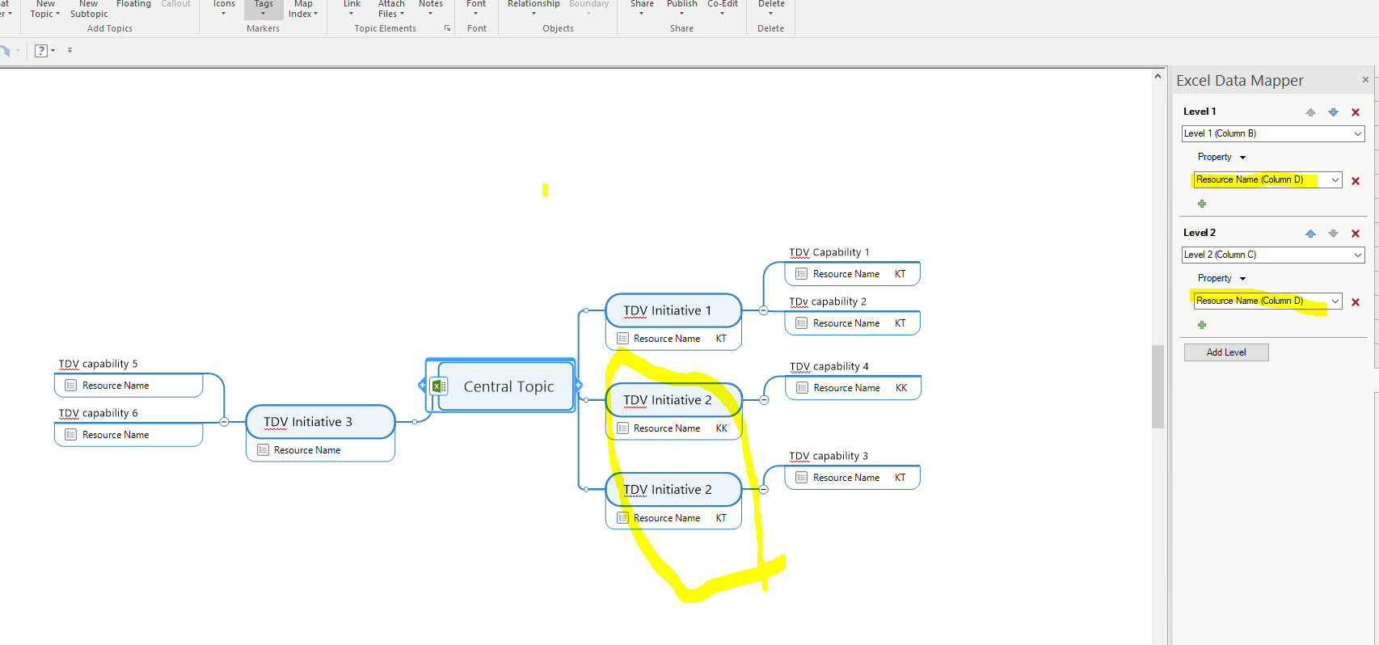1379x645 pixels.
Task: Collapse TDV Initiative 1 subtopics
Action: pos(763,310)
